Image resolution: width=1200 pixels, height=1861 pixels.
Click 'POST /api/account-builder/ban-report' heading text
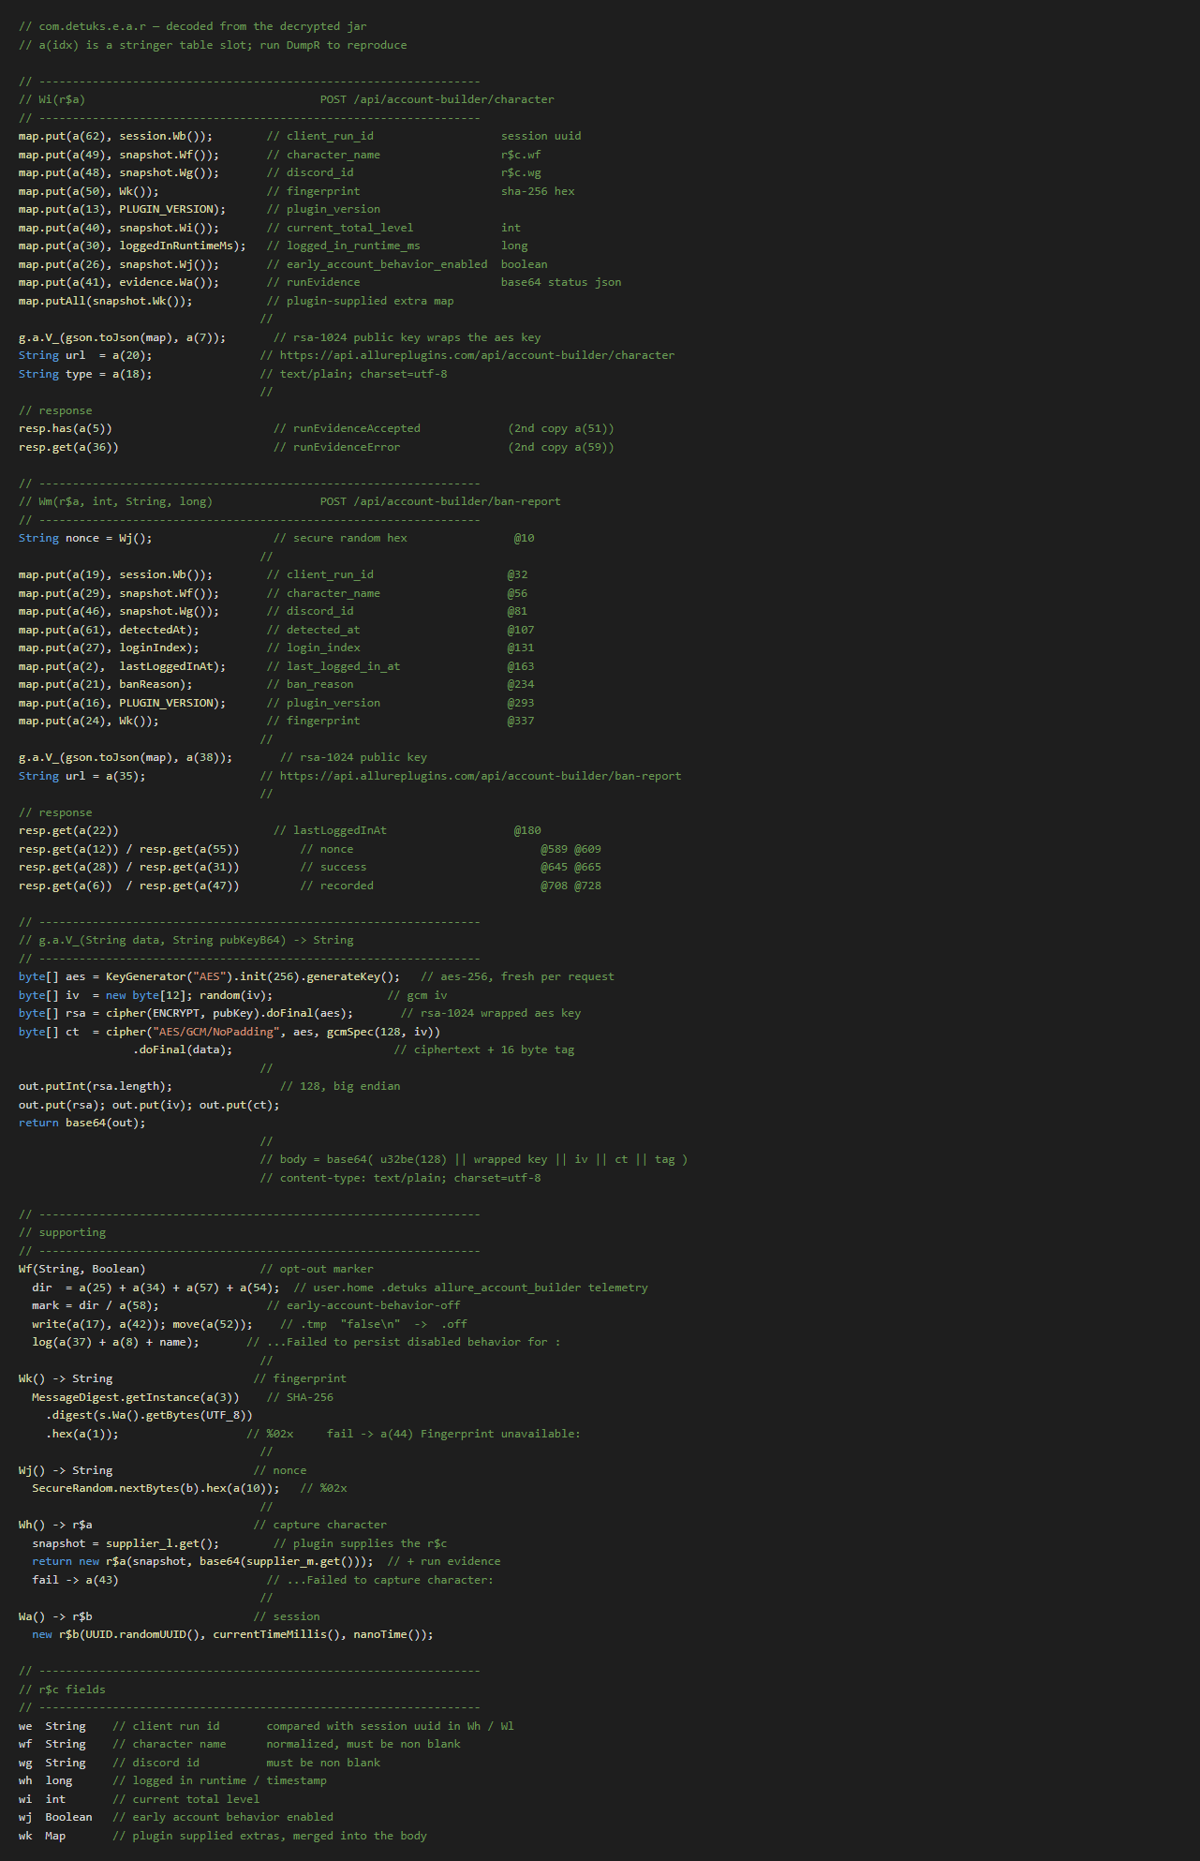point(441,501)
